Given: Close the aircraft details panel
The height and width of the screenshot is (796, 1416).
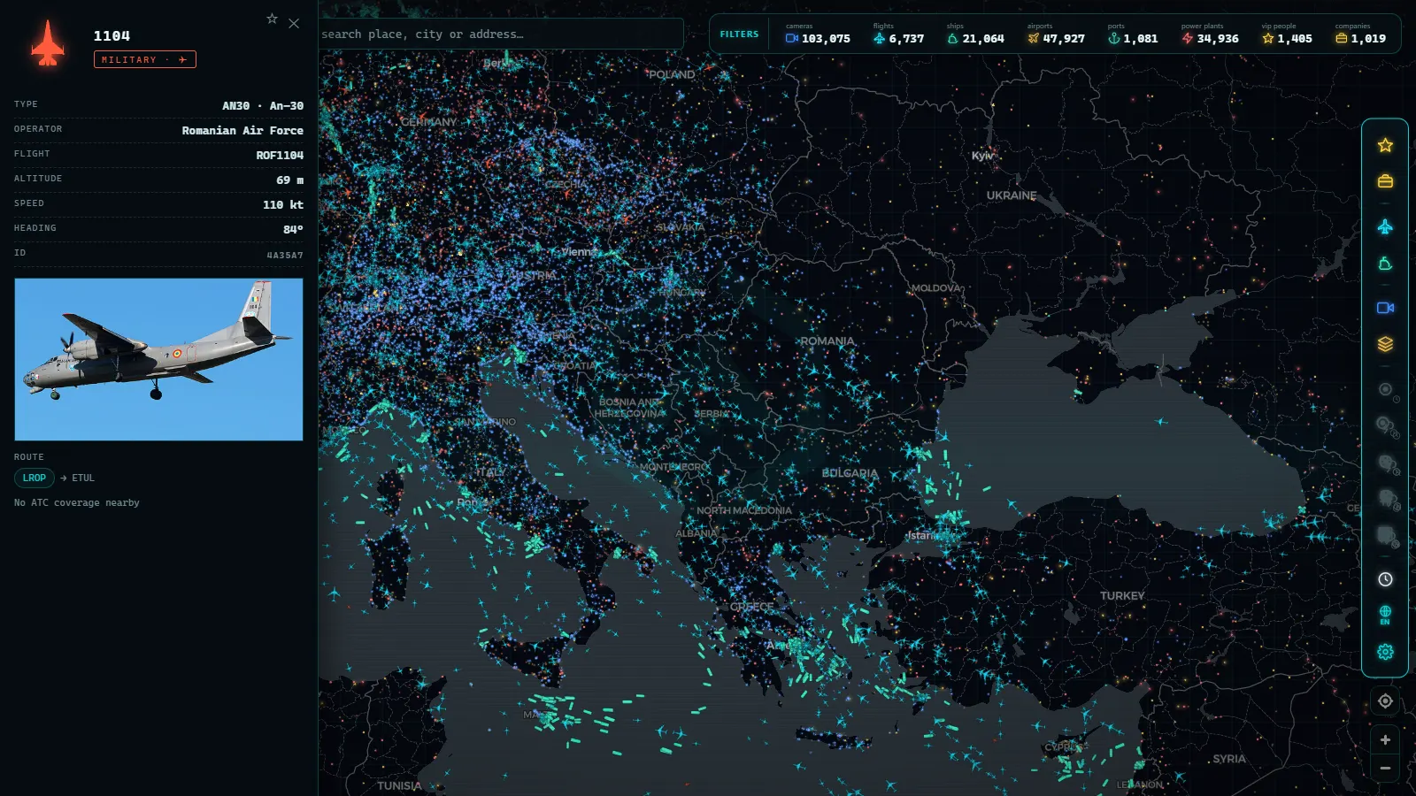Looking at the screenshot, I should (294, 24).
